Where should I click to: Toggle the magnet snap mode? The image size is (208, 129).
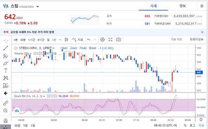6,121
